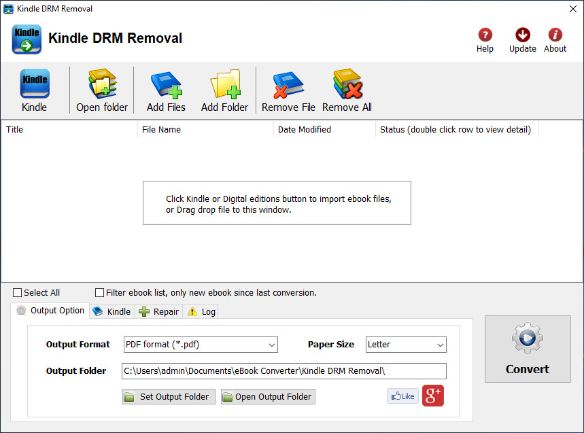
Task: Sort by the File Name column header
Action: click(205, 129)
